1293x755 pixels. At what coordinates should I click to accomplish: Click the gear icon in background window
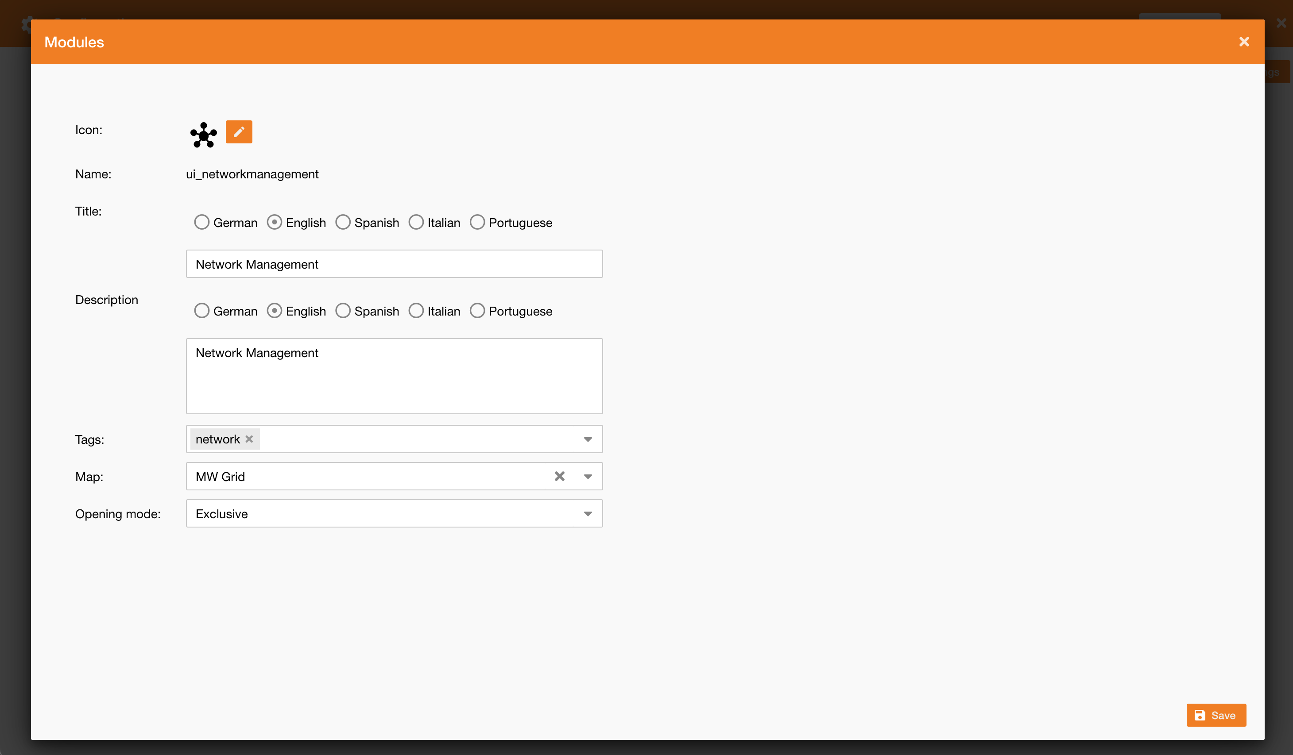point(26,24)
